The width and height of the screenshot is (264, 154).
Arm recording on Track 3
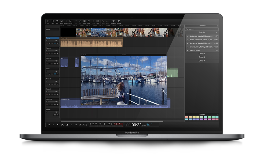click(x=47, y=64)
